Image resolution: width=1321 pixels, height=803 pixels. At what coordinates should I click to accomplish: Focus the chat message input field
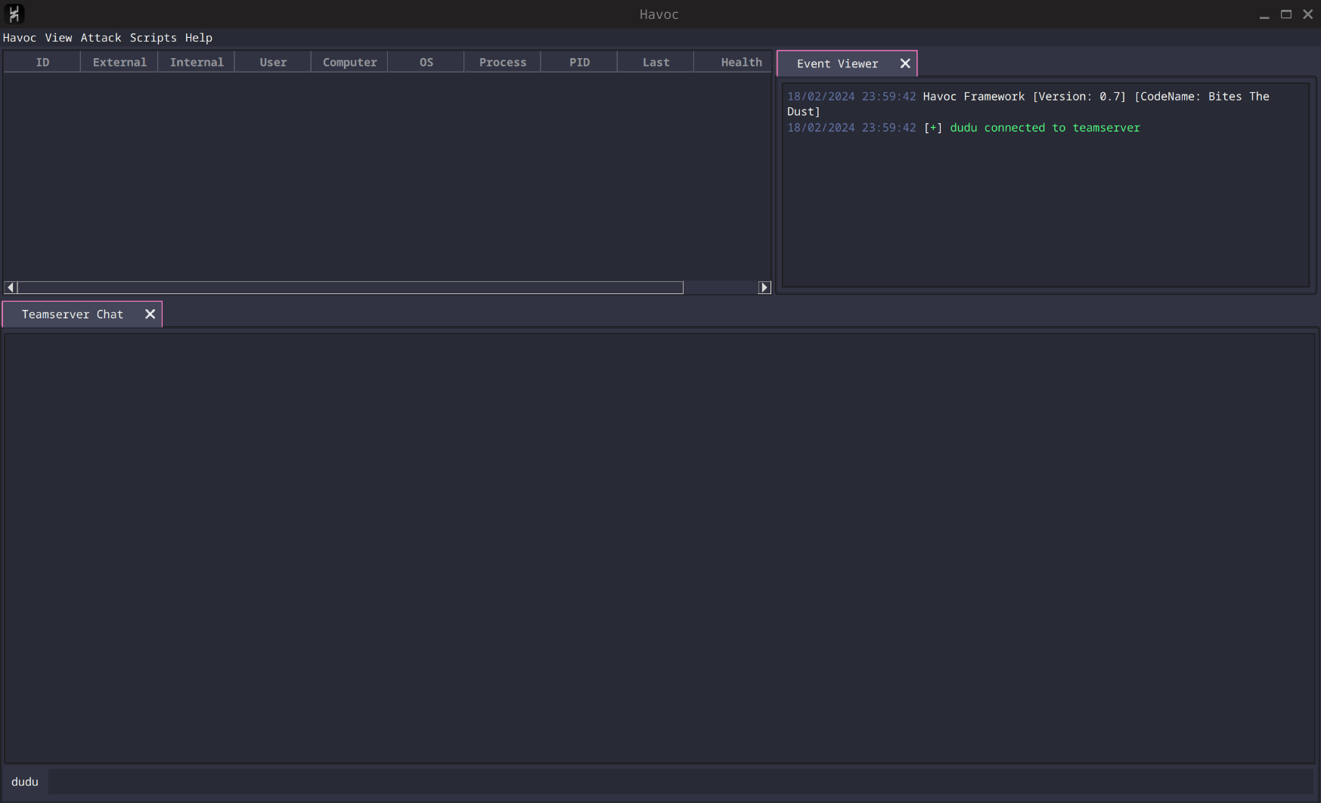point(683,782)
